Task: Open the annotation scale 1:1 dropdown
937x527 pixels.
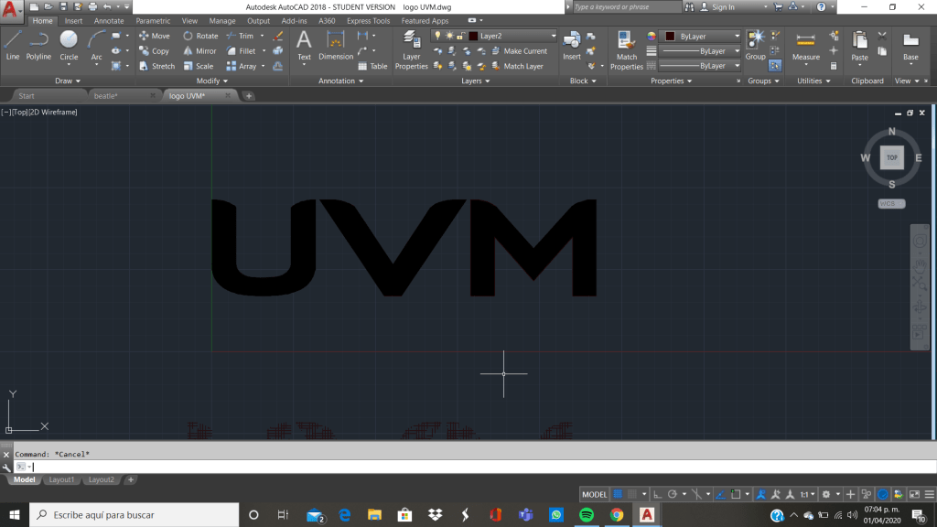Action: click(806, 494)
